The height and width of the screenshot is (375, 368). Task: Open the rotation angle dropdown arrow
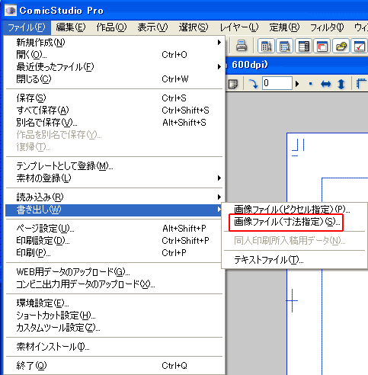tap(297, 84)
